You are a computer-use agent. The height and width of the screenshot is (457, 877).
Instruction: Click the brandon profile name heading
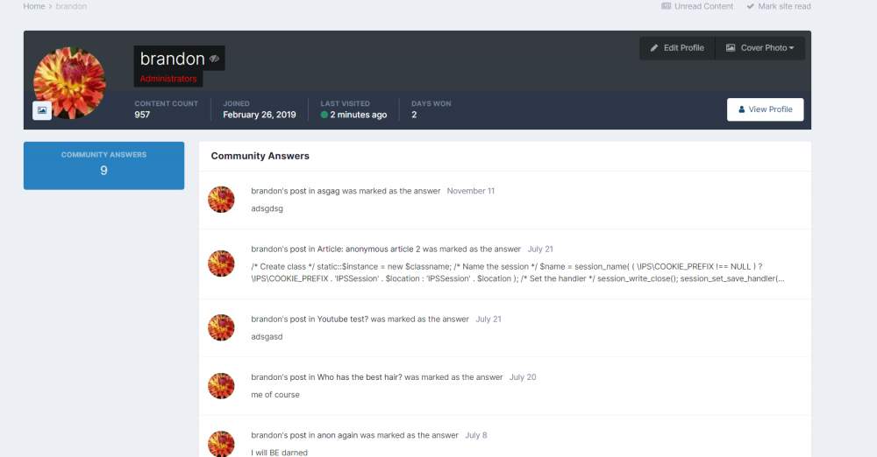coord(172,59)
